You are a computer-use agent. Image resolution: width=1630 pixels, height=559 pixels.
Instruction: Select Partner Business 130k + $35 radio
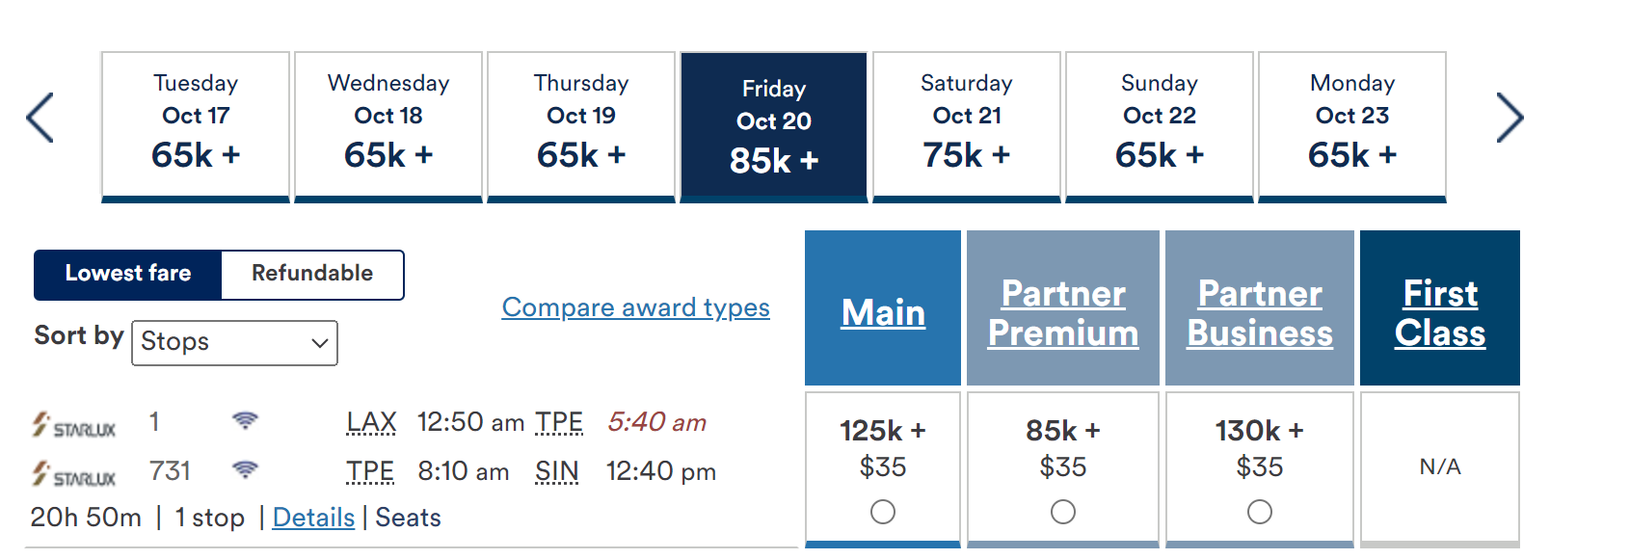tap(1260, 512)
